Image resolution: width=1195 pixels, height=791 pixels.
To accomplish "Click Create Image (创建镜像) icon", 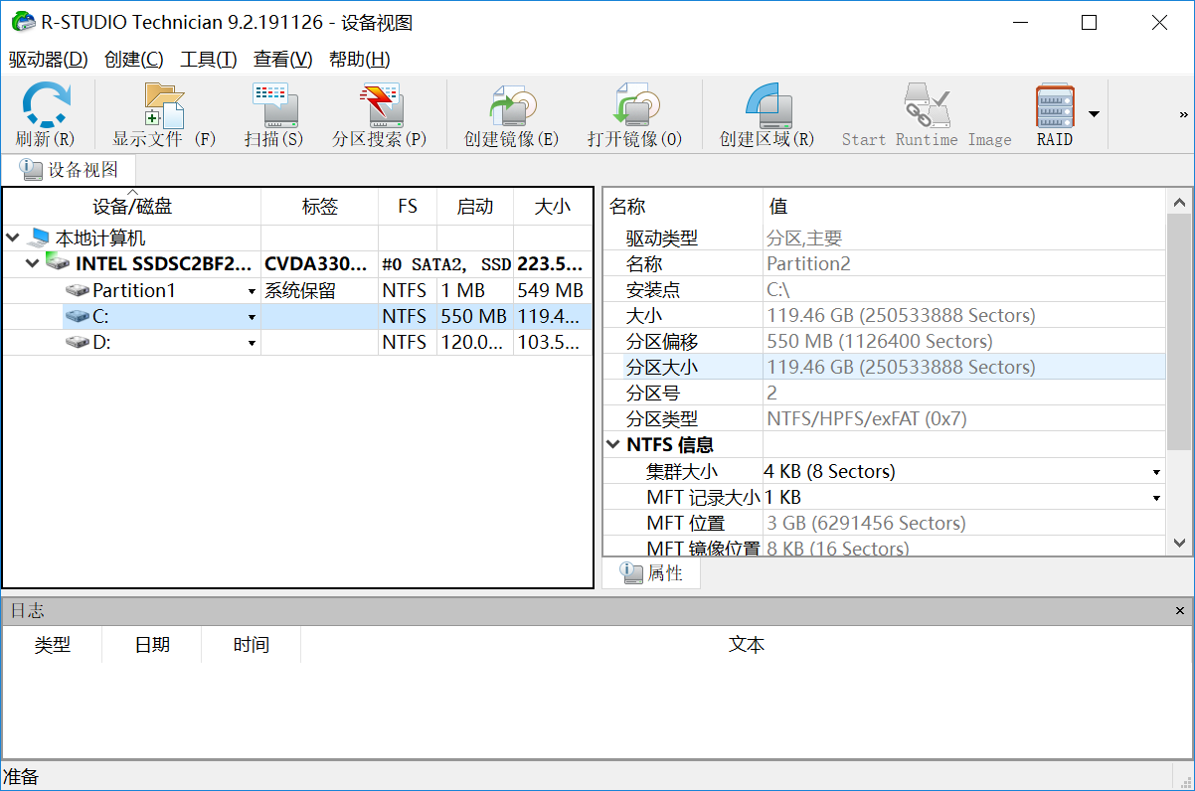I will [x=512, y=104].
